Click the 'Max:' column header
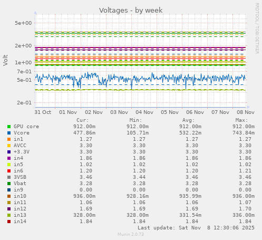This screenshot has height=240, width=262. 241,120
